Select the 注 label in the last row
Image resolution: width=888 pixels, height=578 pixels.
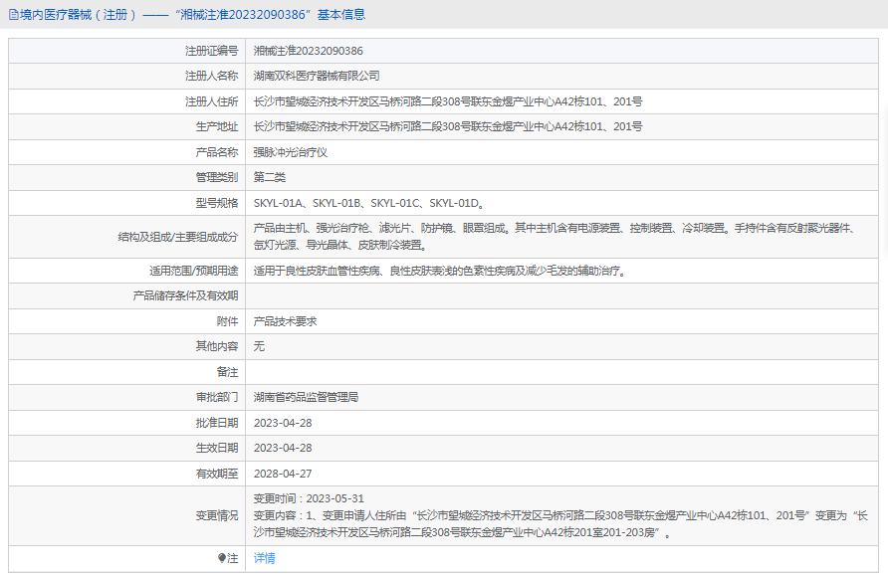tap(233, 558)
